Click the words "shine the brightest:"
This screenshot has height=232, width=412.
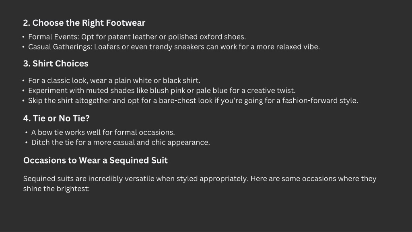(56, 189)
